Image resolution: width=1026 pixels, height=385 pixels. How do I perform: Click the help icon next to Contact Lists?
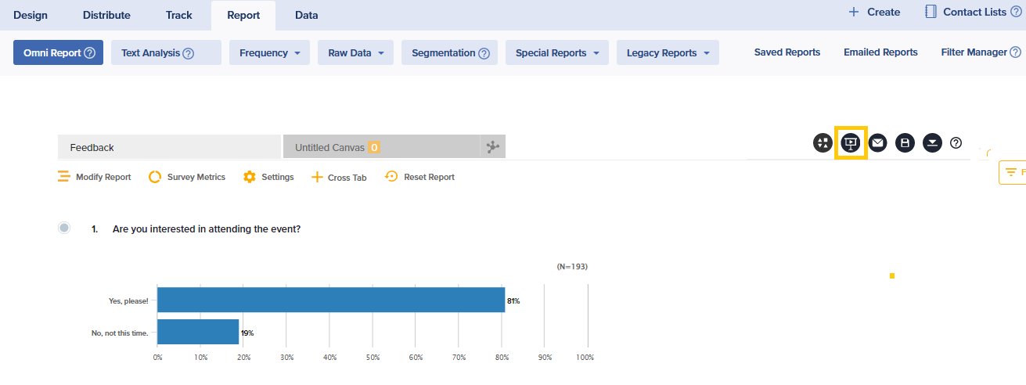coord(1015,12)
